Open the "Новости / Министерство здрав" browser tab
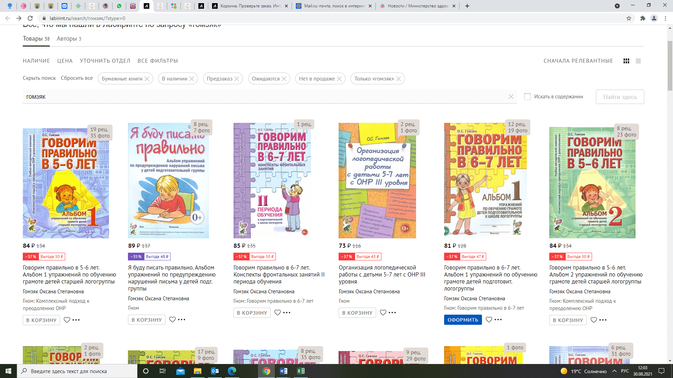Screen dimensions: 673x378 [417, 6]
